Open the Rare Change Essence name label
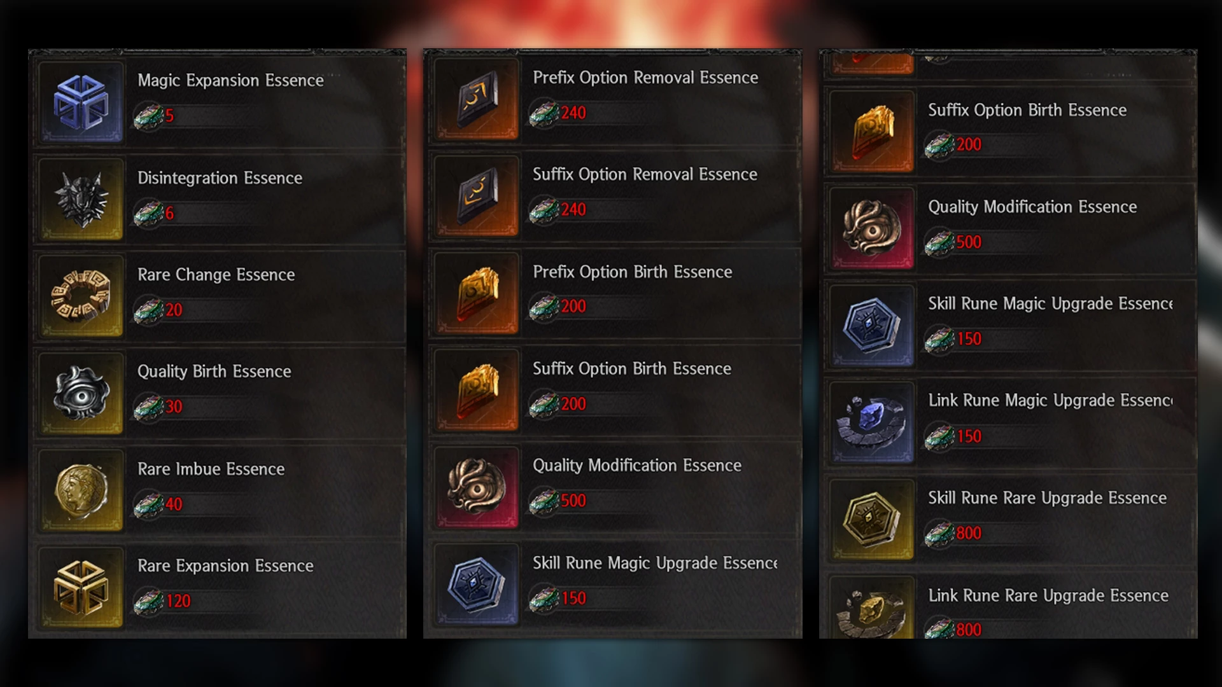Image resolution: width=1222 pixels, height=687 pixels. tap(216, 275)
